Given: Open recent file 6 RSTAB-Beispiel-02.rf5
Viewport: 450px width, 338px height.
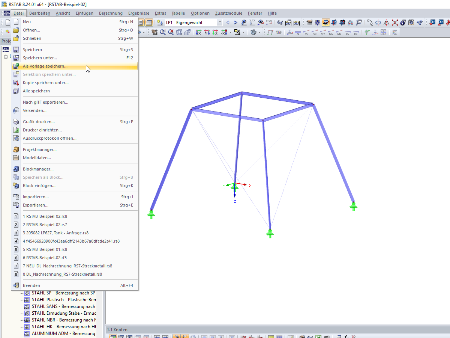Looking at the screenshot, I should pos(75,258).
